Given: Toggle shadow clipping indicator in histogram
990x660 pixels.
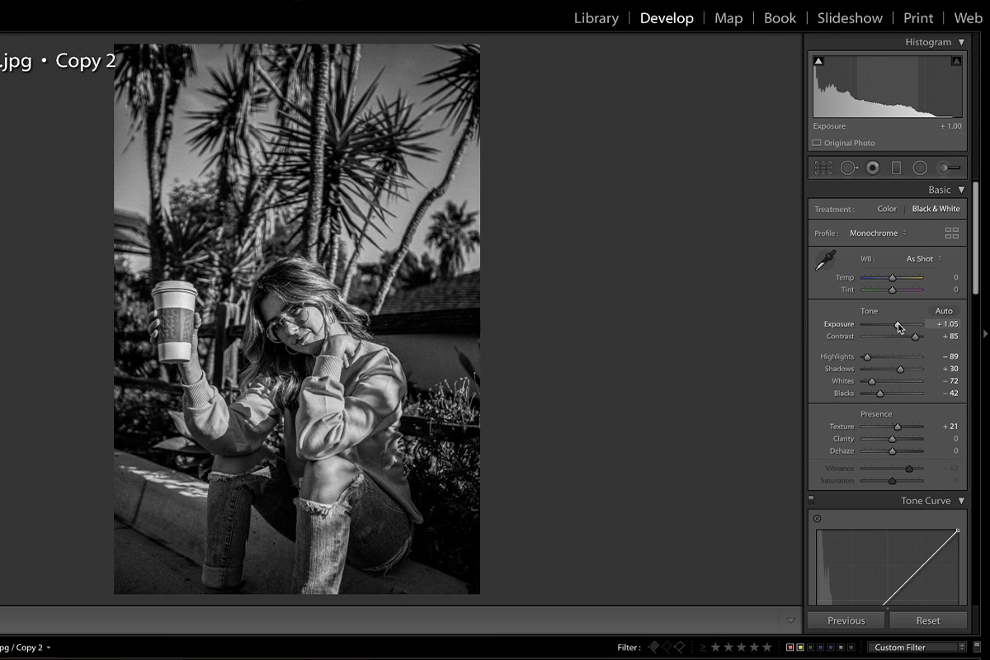Looking at the screenshot, I should click(818, 61).
